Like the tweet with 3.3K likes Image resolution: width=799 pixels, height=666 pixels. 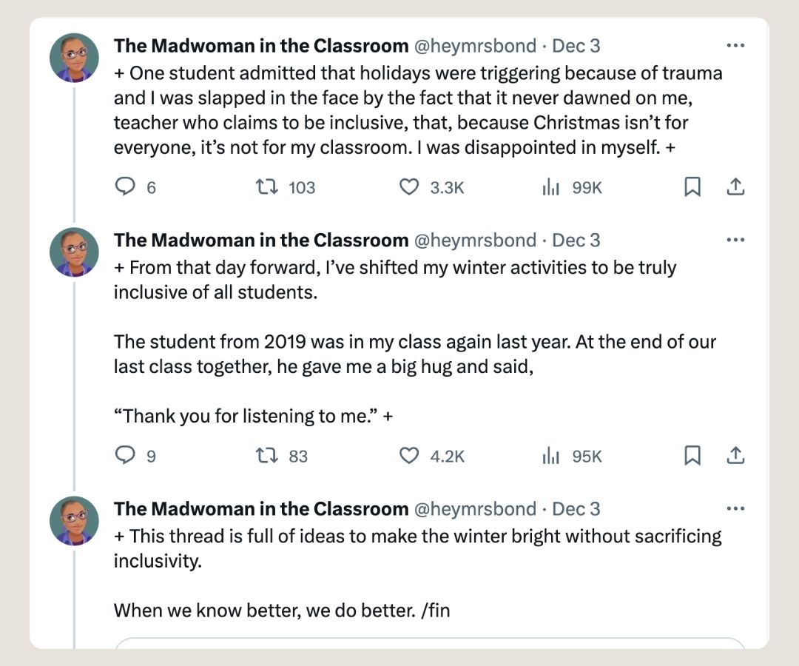[x=409, y=187]
